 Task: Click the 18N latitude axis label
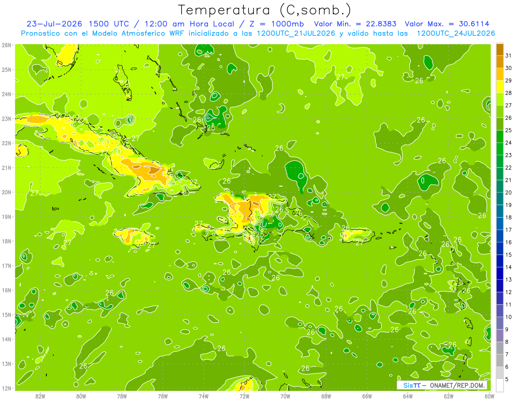click(x=6, y=241)
